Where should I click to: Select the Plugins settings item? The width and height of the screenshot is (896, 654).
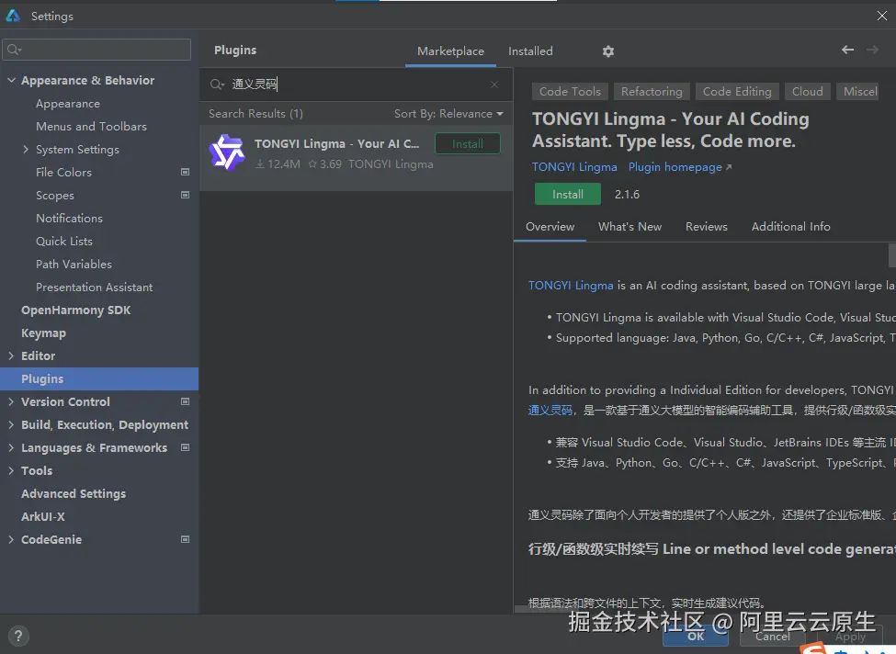pos(99,378)
